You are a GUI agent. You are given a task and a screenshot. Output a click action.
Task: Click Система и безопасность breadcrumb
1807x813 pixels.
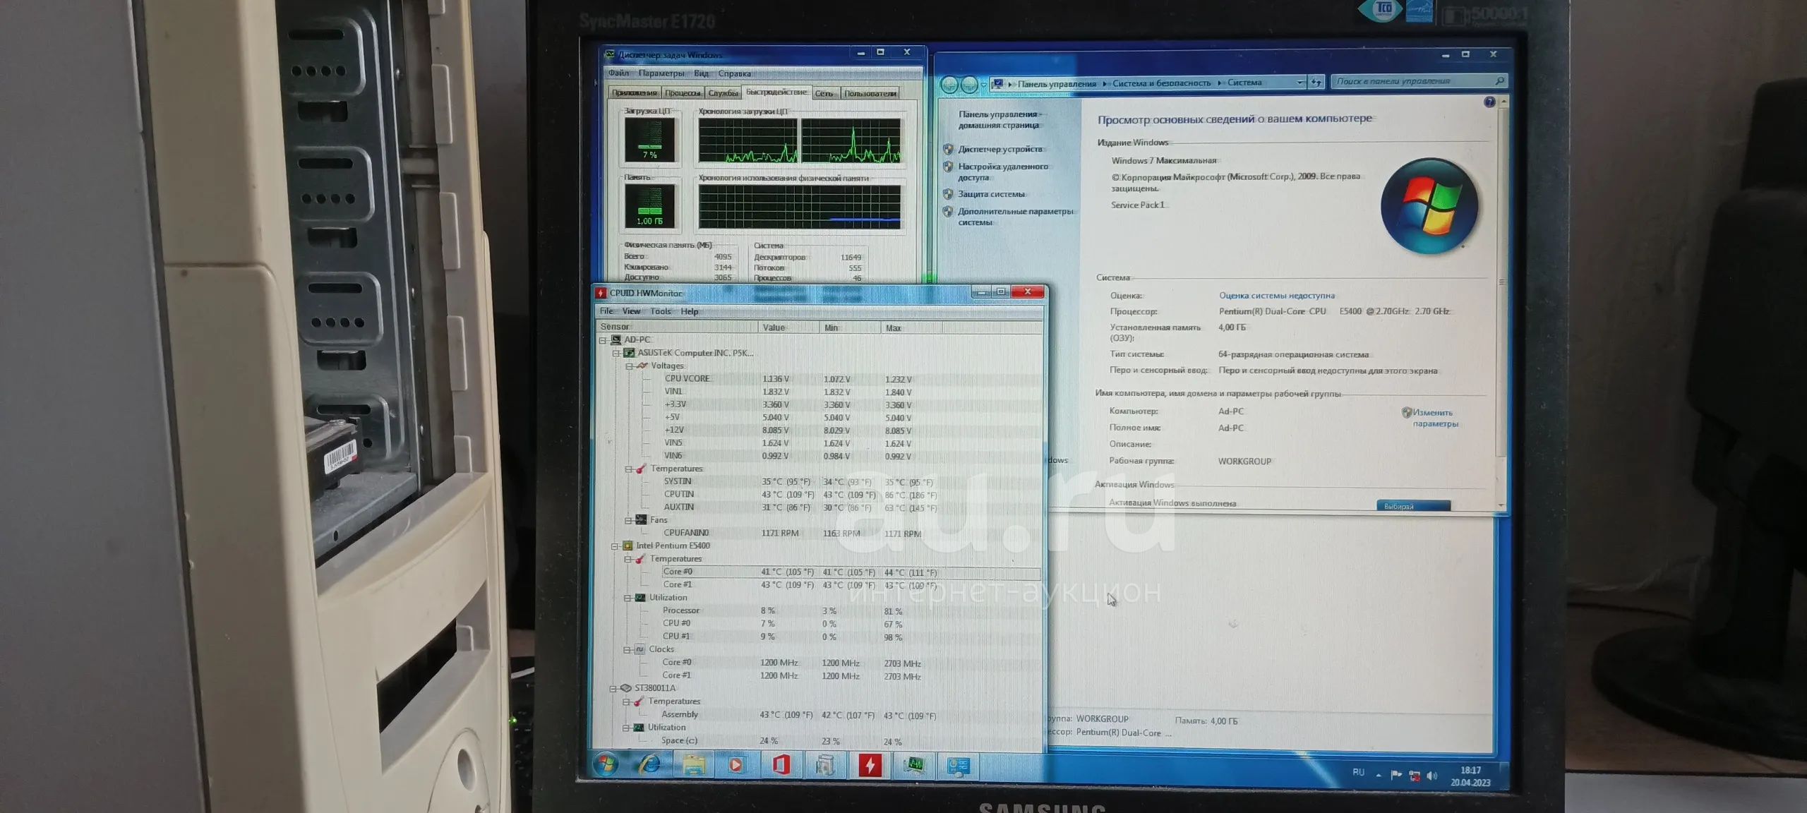pos(1161,83)
